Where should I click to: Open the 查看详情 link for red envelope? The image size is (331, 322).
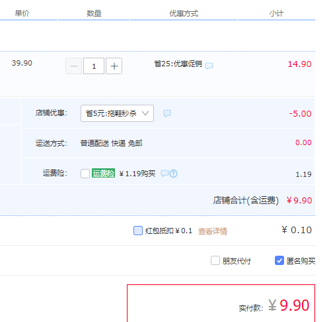[213, 231]
